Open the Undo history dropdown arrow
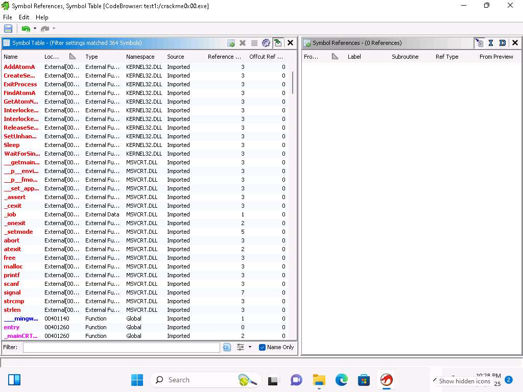 [x=35, y=29]
